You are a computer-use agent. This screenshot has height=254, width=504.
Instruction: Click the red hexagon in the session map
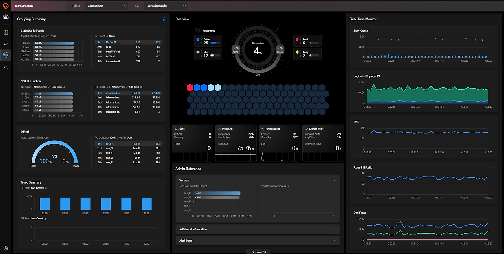click(x=190, y=87)
